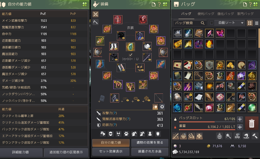The height and width of the screenshot is (159, 260).
Task: Click the 装着された水晶 button
Action: (x=150, y=151)
